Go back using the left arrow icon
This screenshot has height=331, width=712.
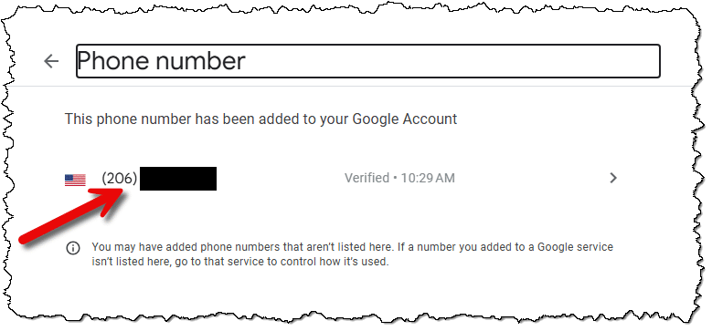pos(51,61)
